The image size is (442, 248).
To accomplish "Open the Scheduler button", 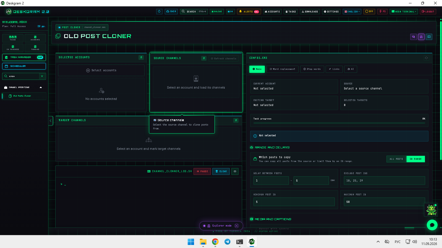I will 24,66.
